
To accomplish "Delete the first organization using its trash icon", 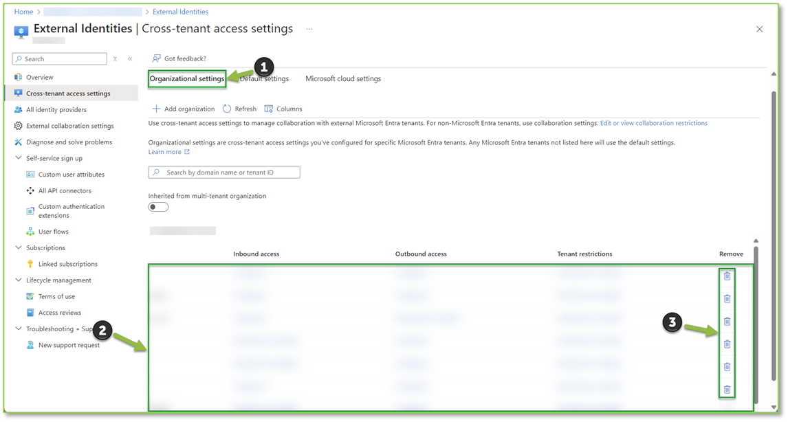I will pos(727,276).
